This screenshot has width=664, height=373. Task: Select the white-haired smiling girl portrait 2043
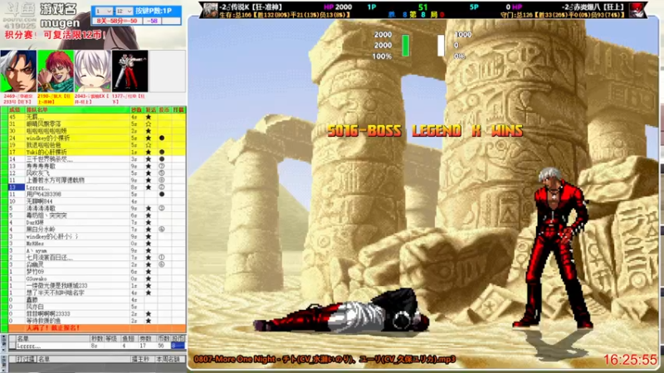pos(93,71)
